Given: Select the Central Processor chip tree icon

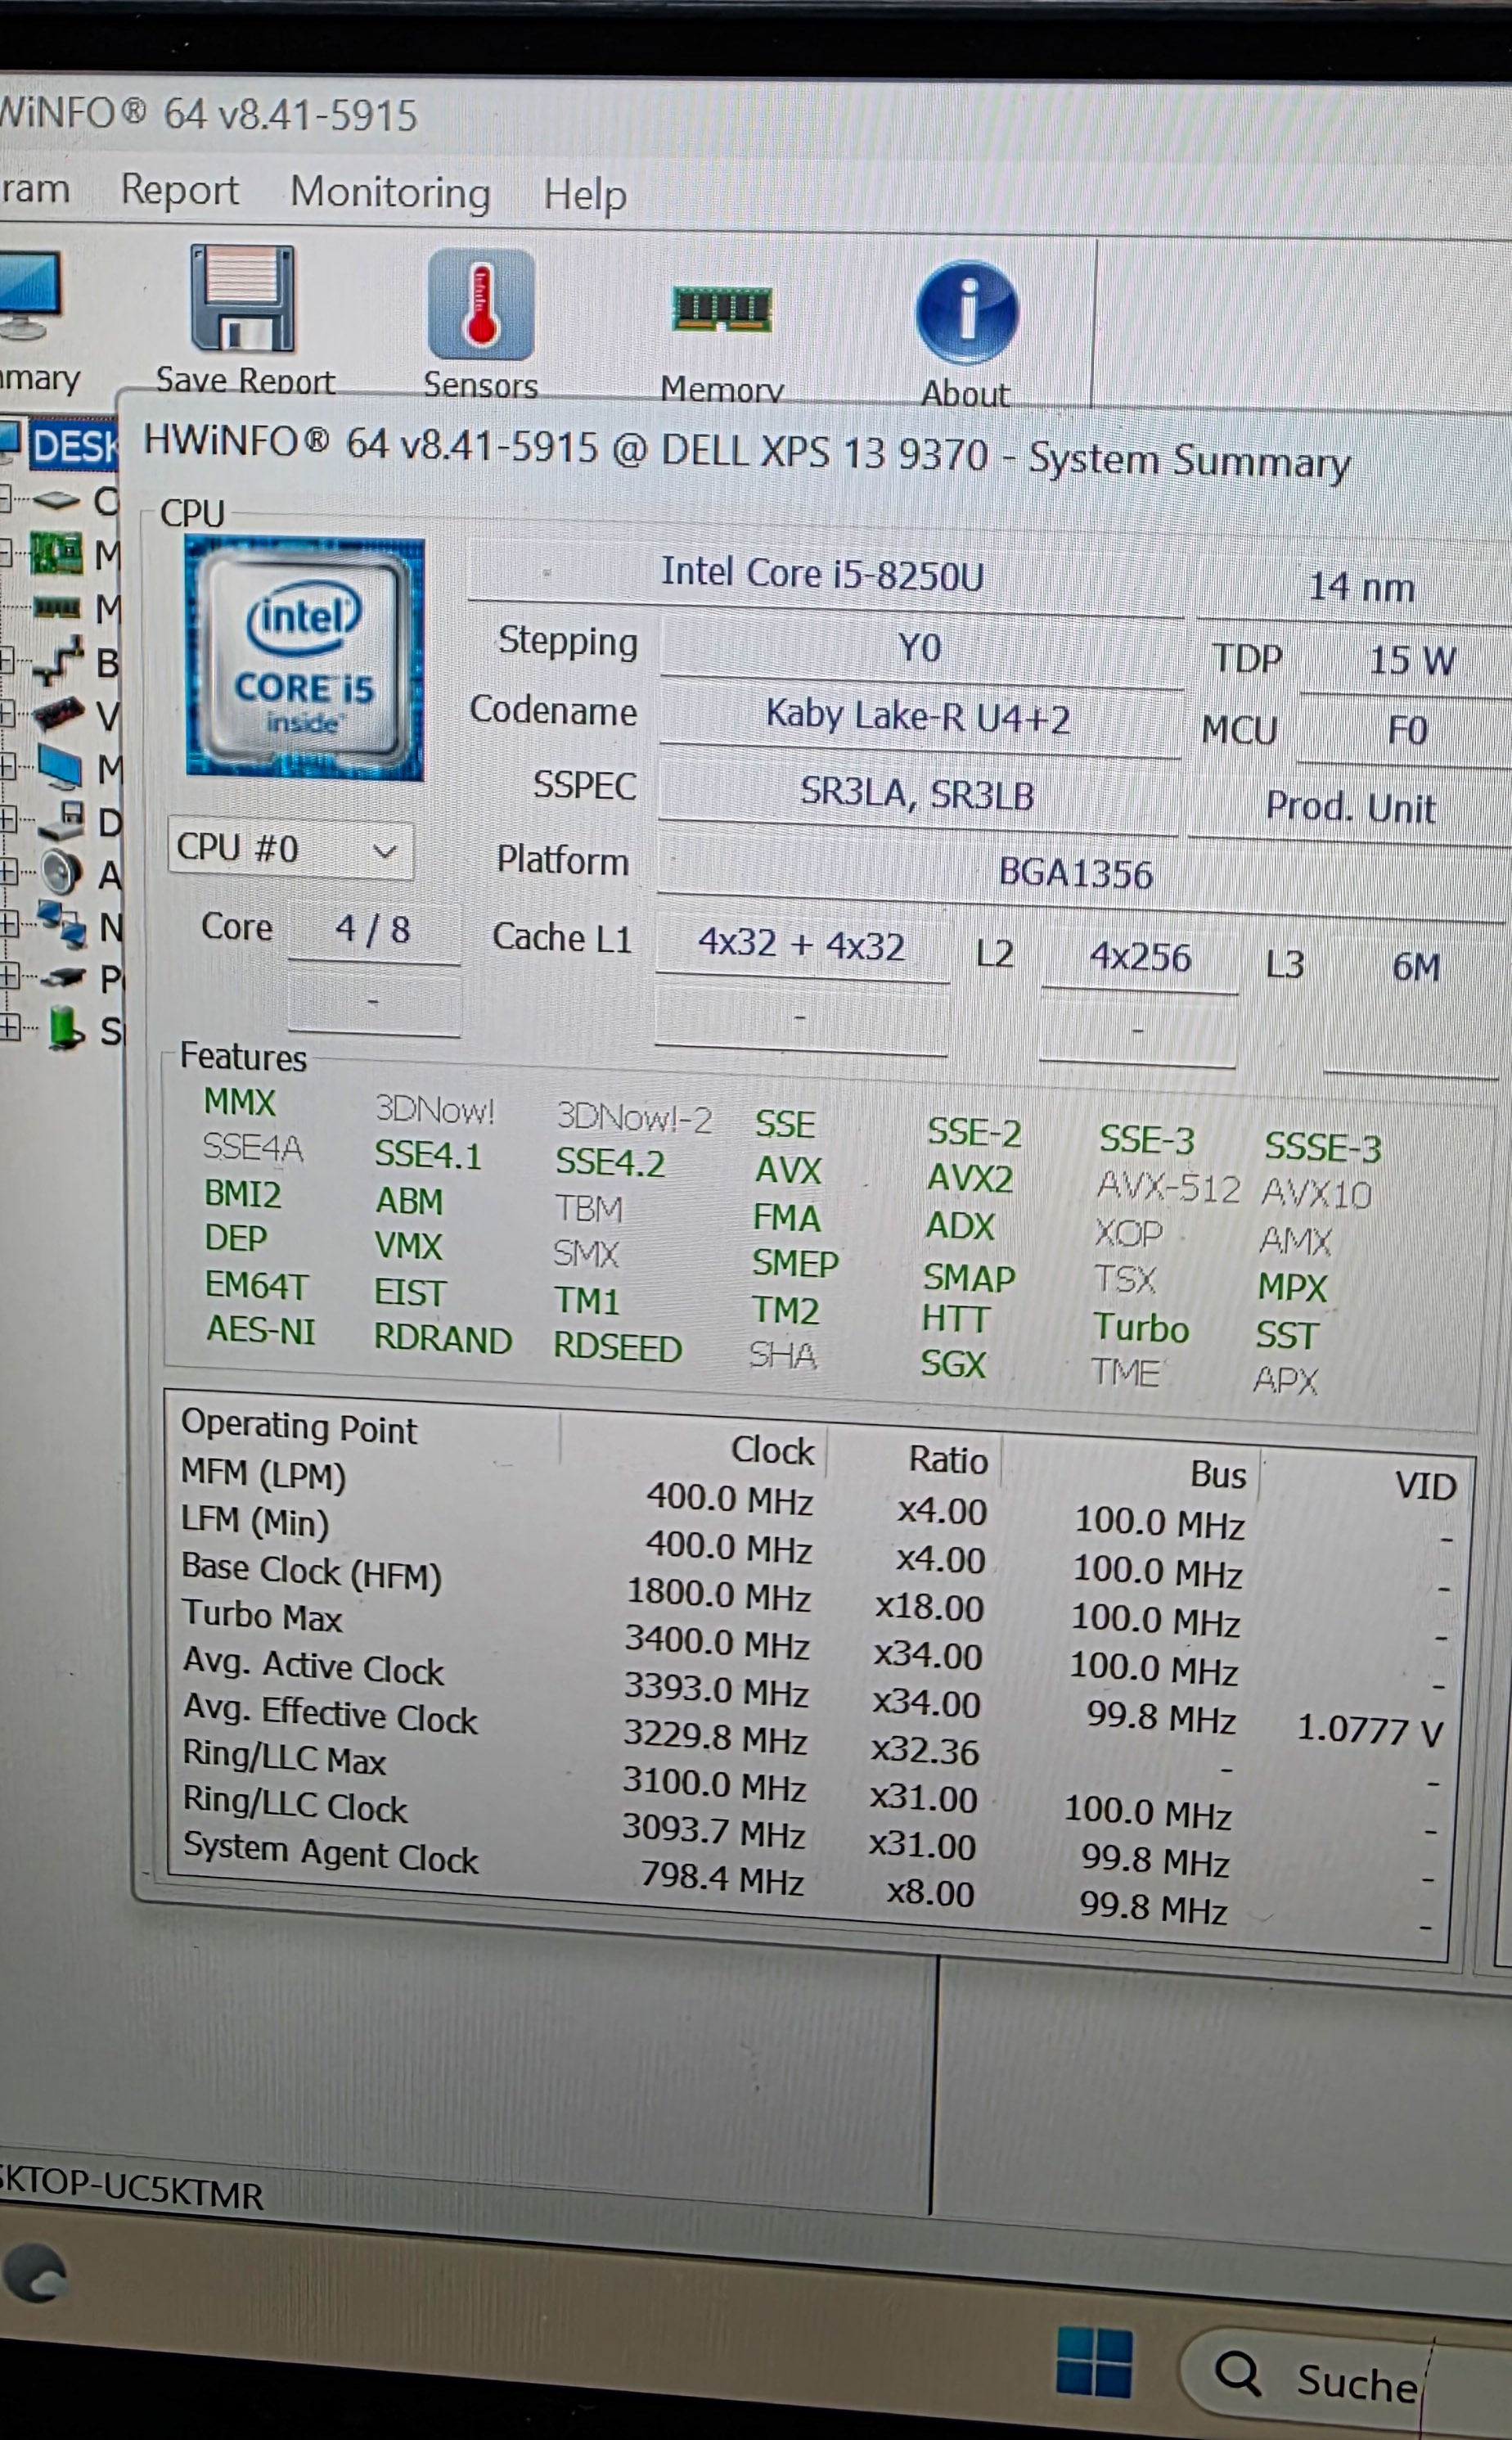Looking at the screenshot, I should (x=56, y=499).
